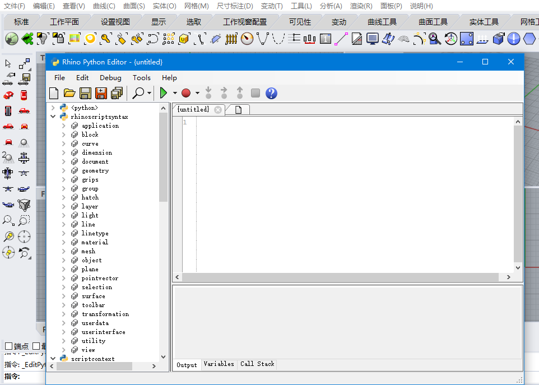Click the Step Over debug icon
This screenshot has width=539, height=385.
[x=224, y=93]
